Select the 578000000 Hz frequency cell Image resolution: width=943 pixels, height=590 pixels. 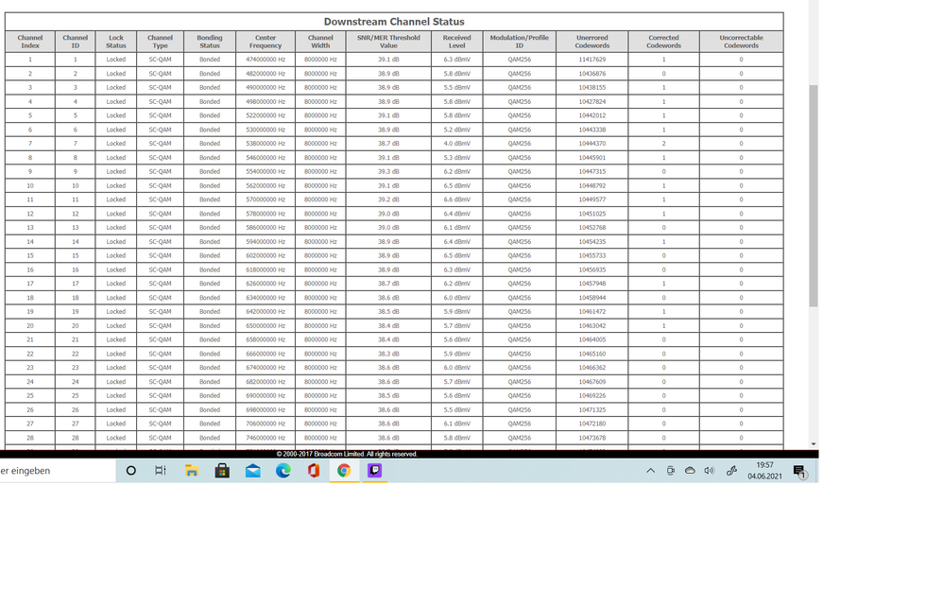[266, 214]
